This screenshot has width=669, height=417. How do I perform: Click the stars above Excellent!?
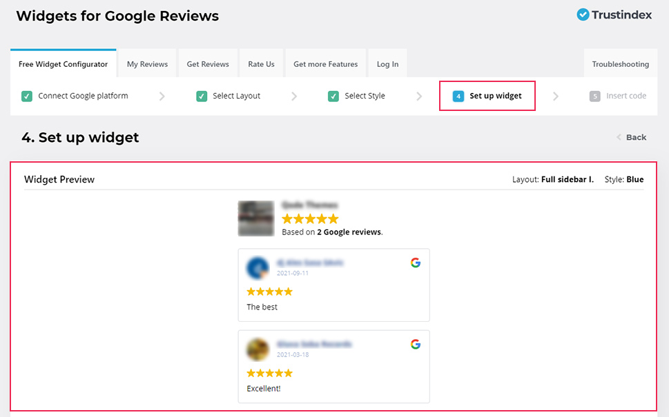coord(270,373)
